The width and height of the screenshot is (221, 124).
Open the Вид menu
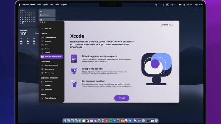(x=52, y=4)
